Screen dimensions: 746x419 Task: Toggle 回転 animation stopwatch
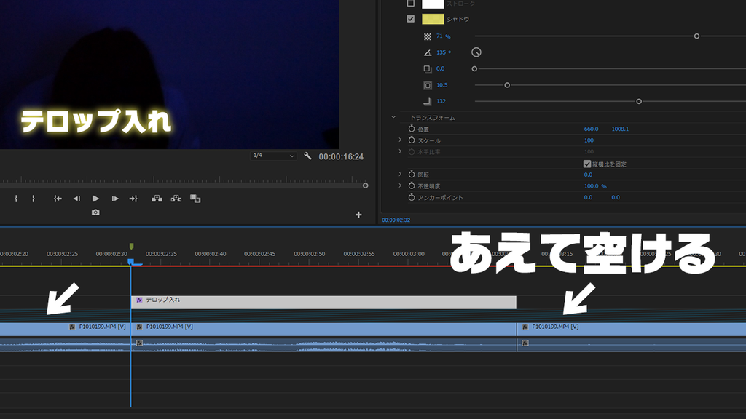pos(412,175)
